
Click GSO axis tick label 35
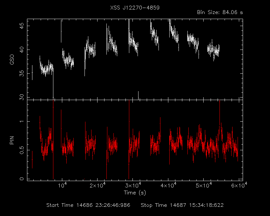pyautogui.click(x=22, y=74)
